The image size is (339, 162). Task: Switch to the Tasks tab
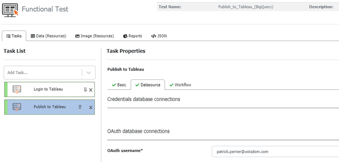[x=14, y=36]
